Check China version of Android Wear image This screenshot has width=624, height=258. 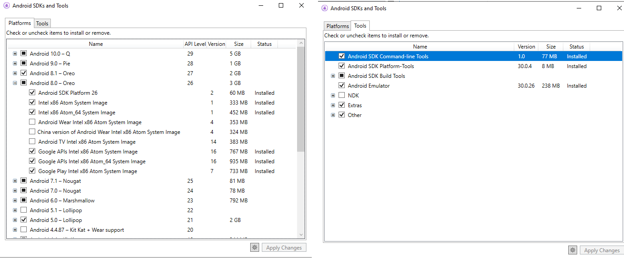pyautogui.click(x=32, y=132)
